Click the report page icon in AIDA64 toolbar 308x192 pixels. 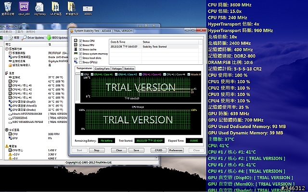(11, 37)
